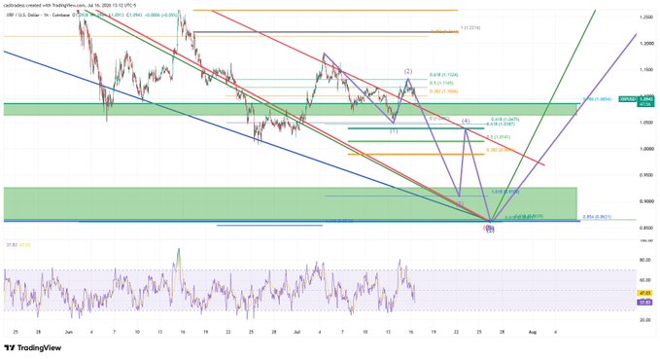Click the RSI 60.00 scale label
Image resolution: width=660 pixels, height=359 pixels.
click(645, 280)
